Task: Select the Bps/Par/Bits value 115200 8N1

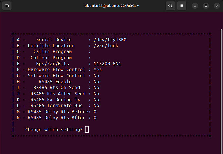Action: click(x=107, y=64)
